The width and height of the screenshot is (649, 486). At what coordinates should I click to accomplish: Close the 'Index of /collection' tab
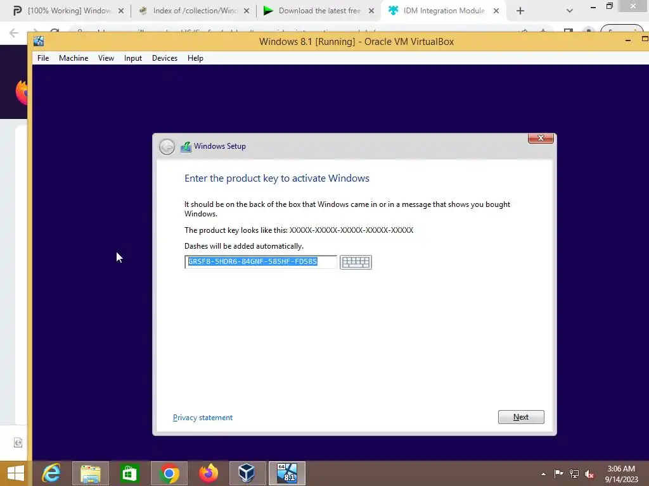click(x=247, y=11)
